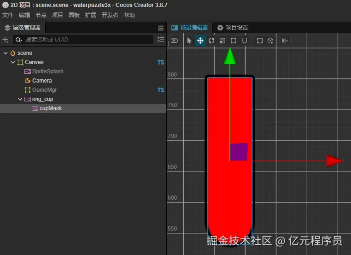Screen dimensions: 351x255
Task: Select the pointer selection tool
Action: (x=189, y=41)
